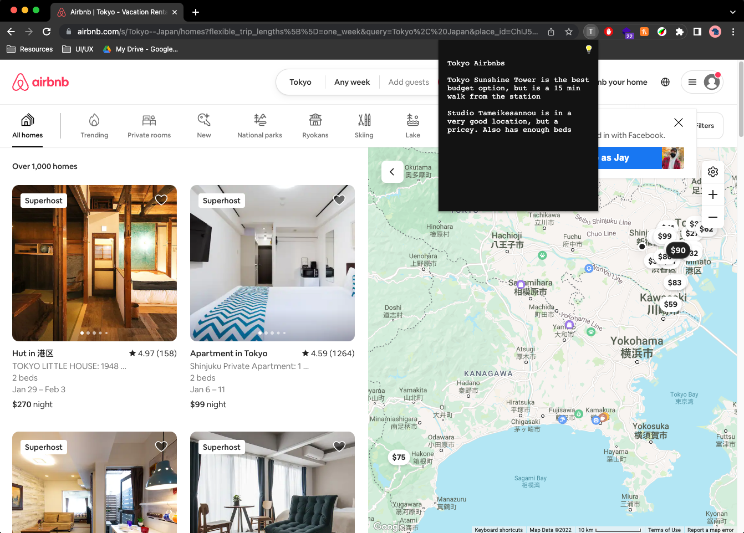Share this page icon in address bar
Image resolution: width=744 pixels, height=533 pixels.
[x=551, y=32]
